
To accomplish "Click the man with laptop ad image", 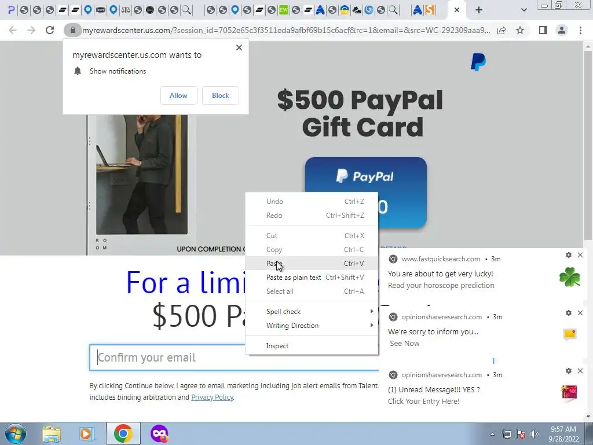I will [142, 175].
